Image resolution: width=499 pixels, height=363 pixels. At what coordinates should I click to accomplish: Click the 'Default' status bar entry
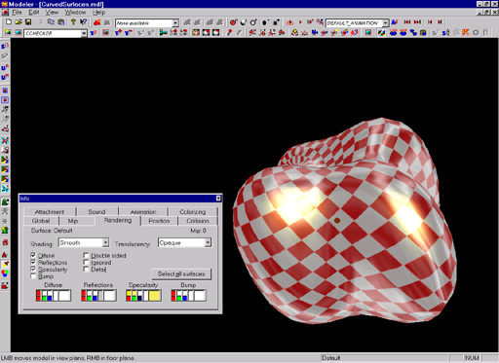pyautogui.click(x=331, y=358)
